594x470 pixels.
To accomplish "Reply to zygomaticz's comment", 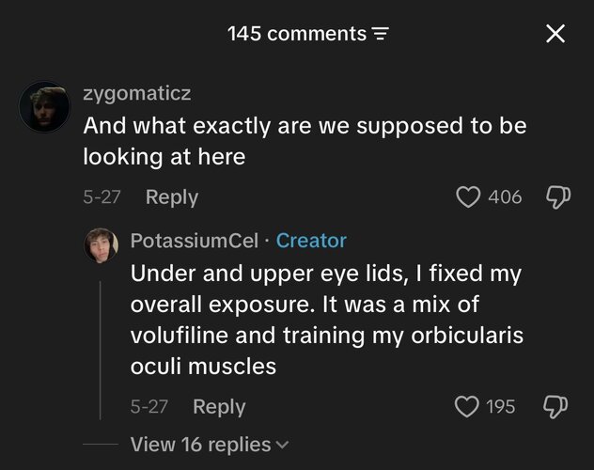I will tap(172, 197).
